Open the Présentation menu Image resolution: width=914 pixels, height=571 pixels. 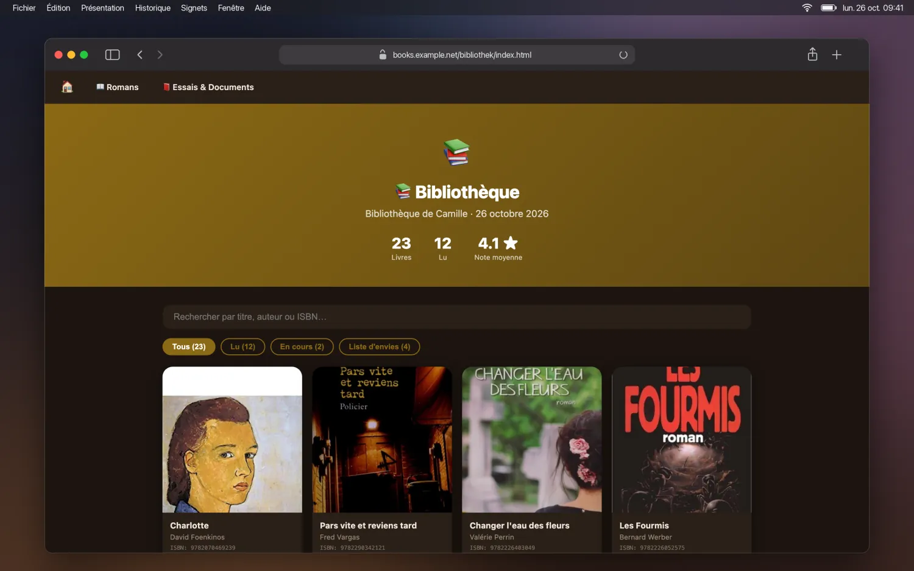point(102,8)
